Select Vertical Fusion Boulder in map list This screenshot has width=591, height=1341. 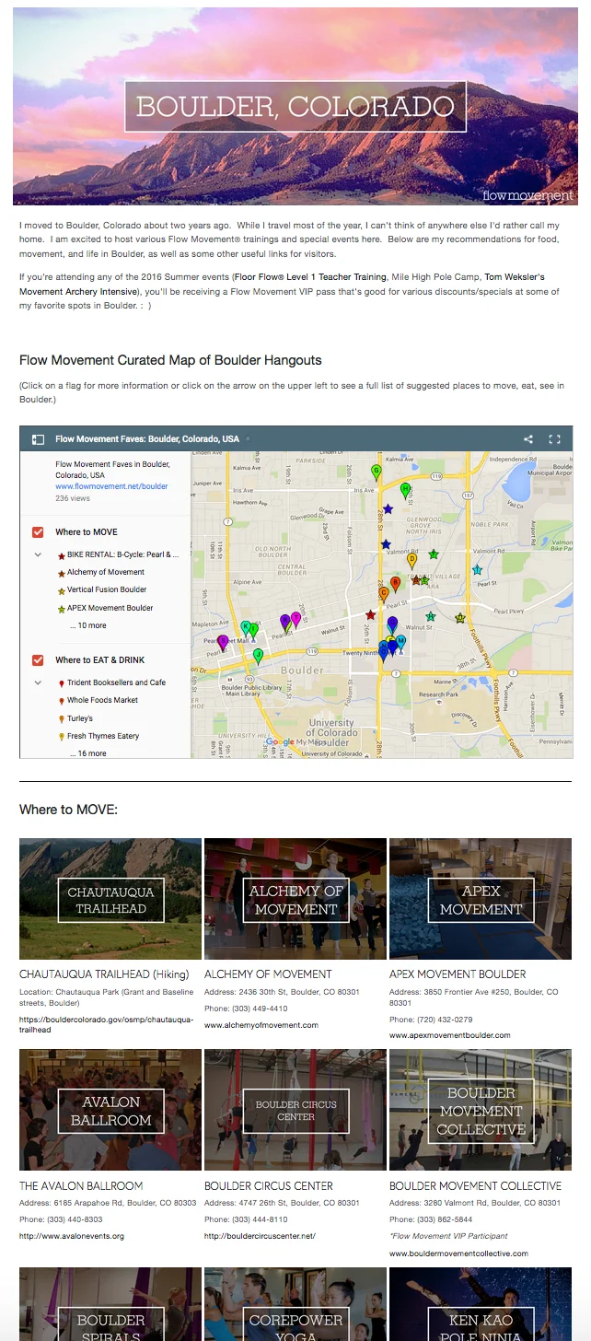coord(107,590)
